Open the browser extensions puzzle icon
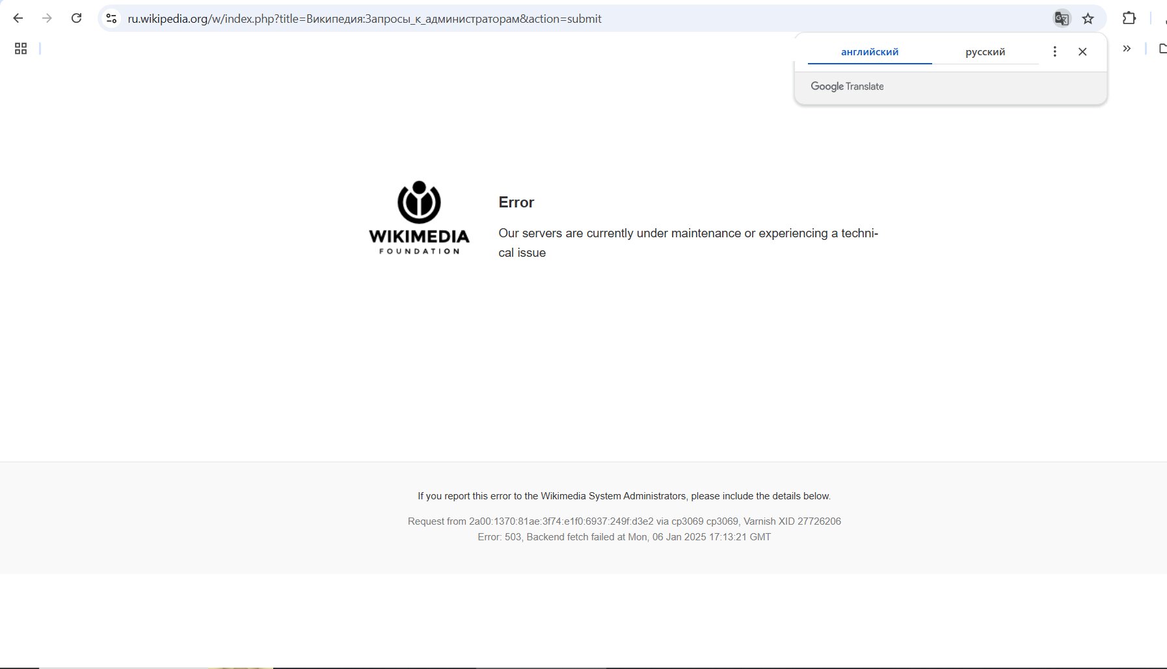1167x669 pixels. (1129, 18)
